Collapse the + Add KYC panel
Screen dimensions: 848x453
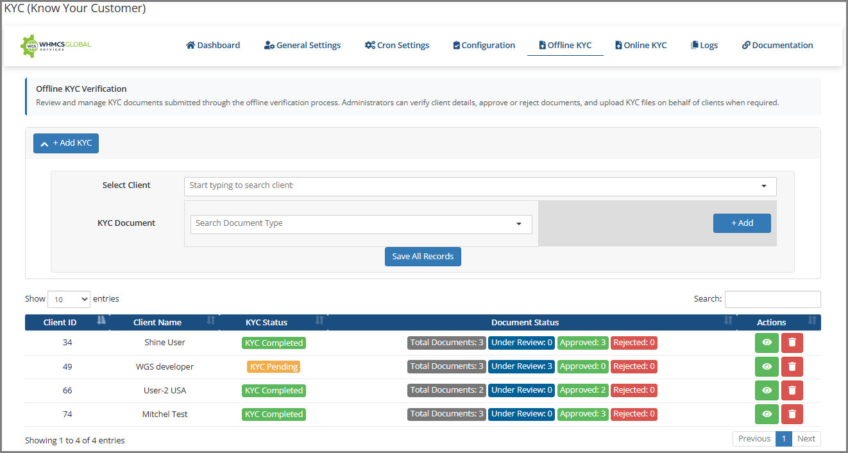click(x=66, y=143)
